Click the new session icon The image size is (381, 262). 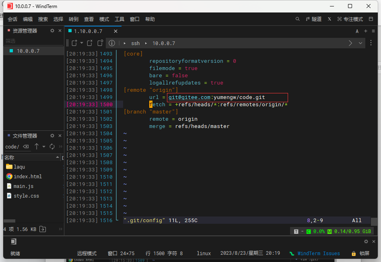point(74,43)
